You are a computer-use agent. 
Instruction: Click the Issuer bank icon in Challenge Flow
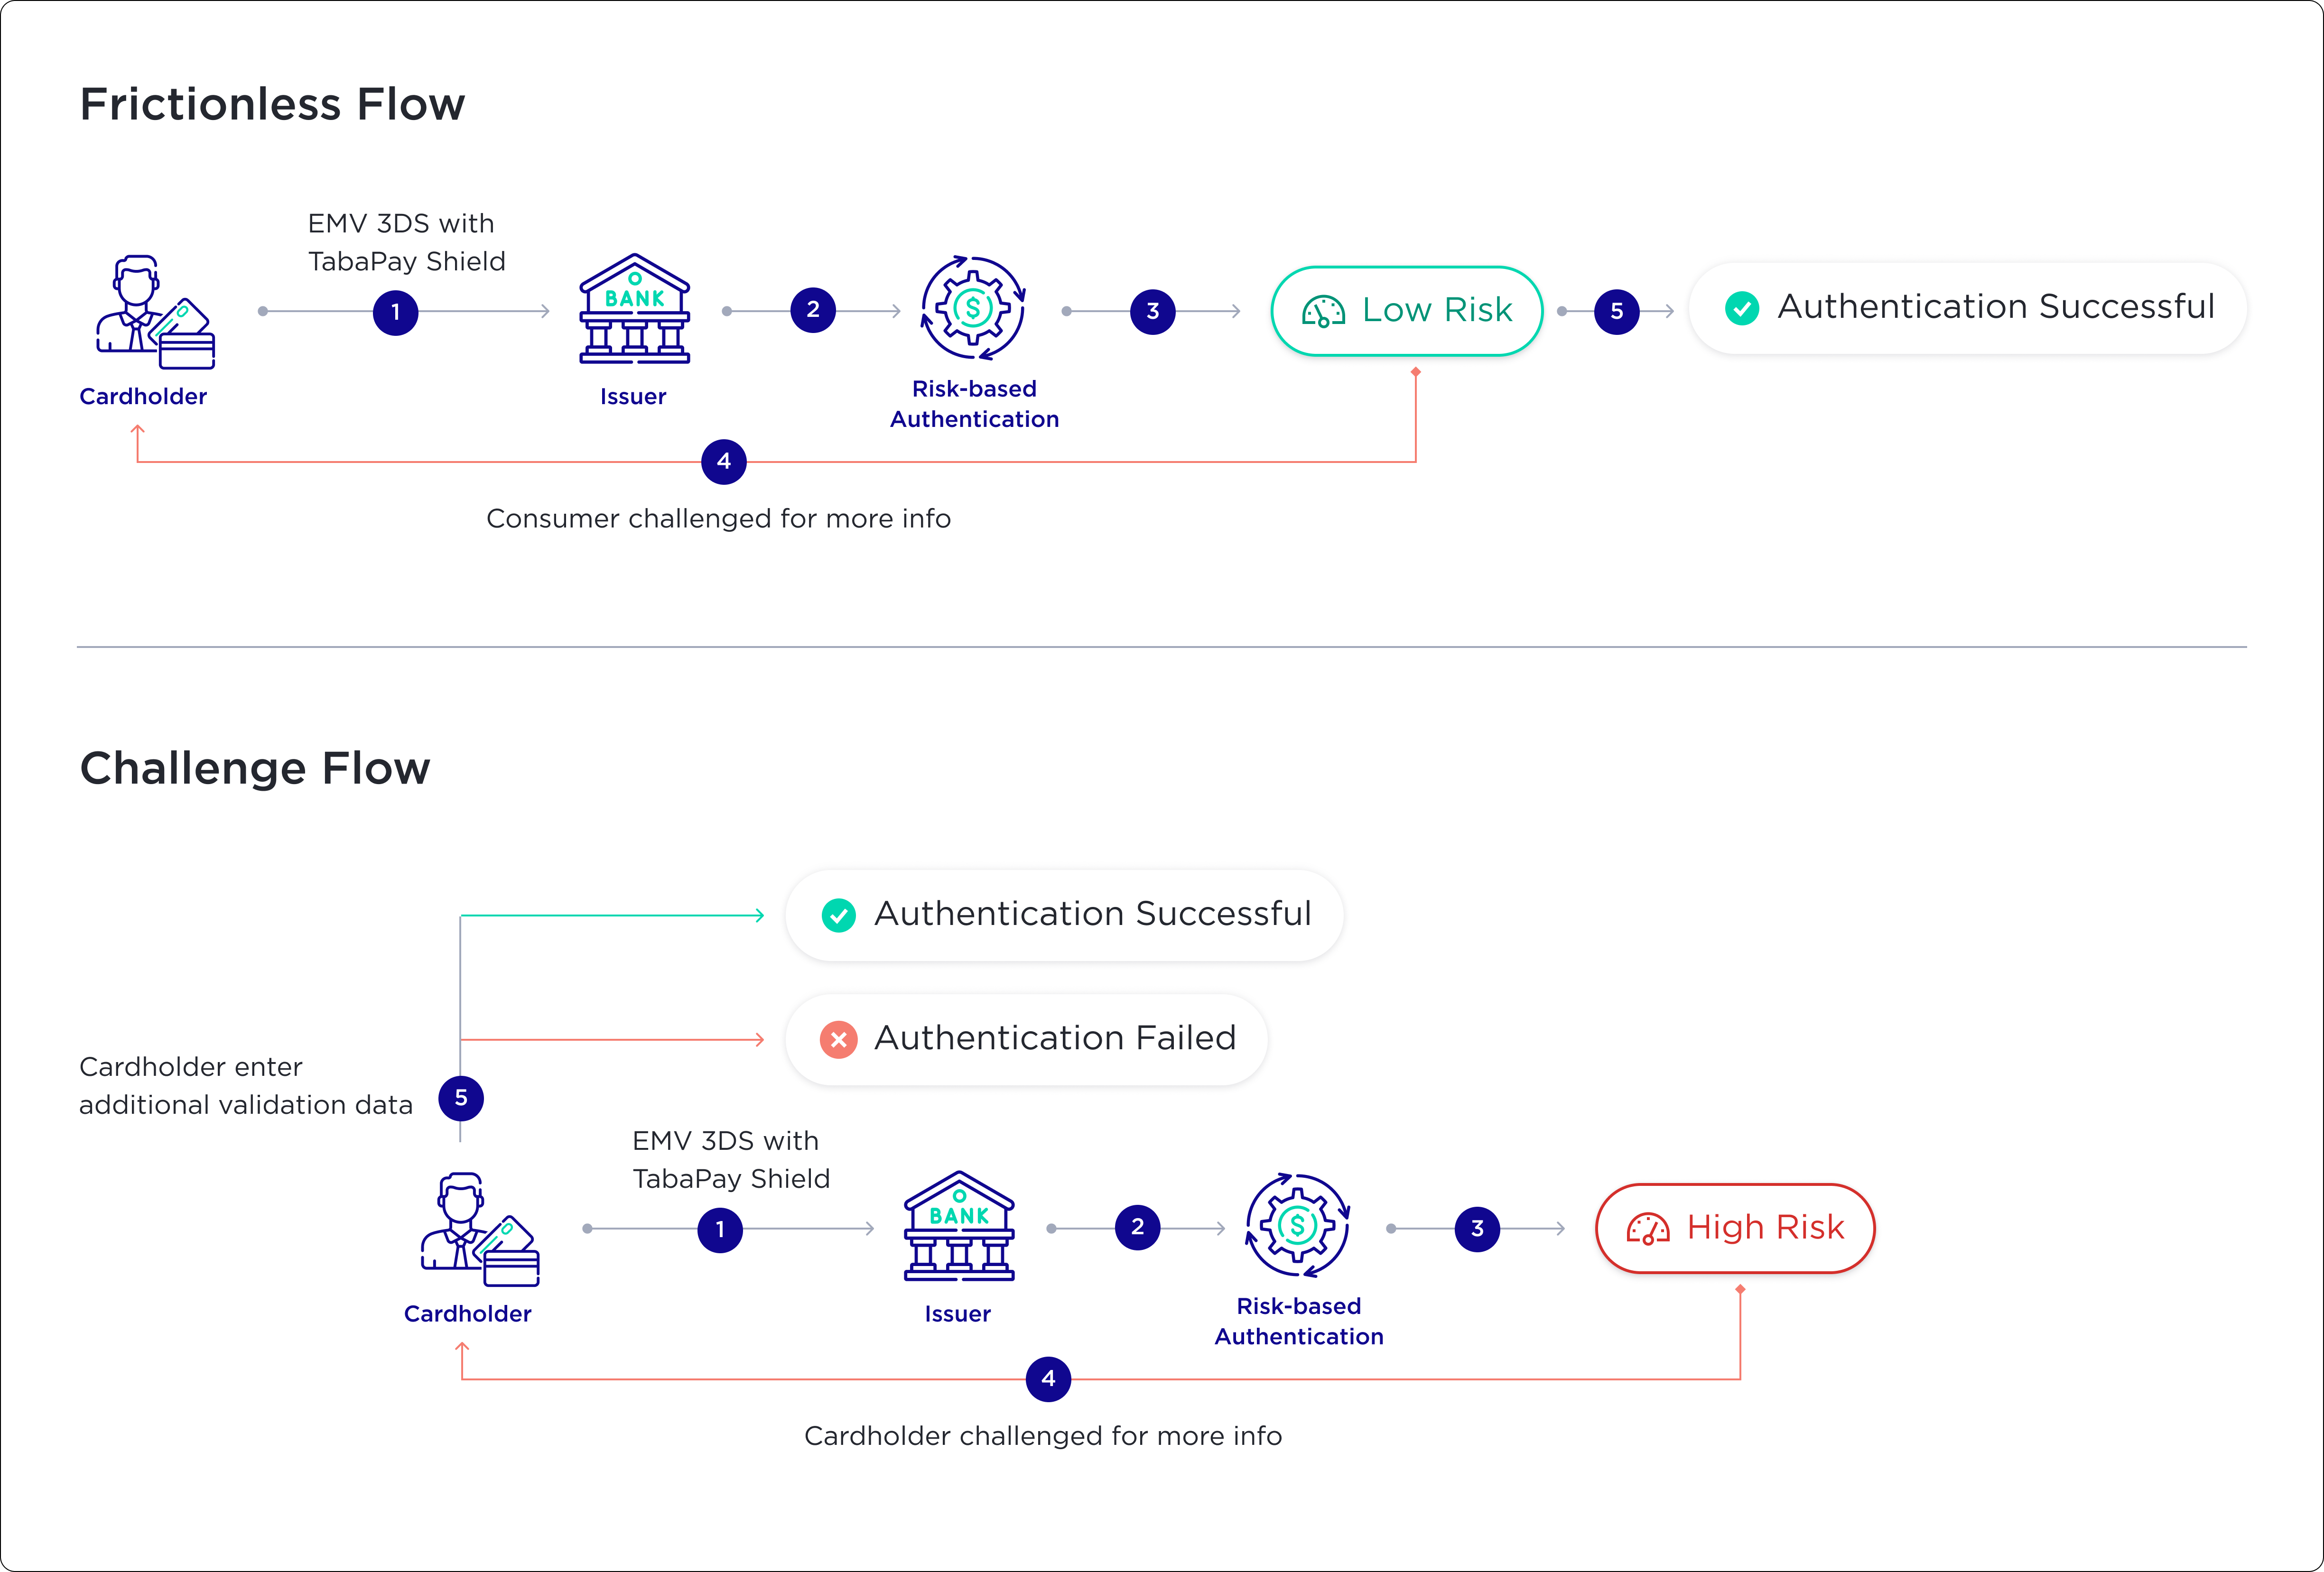point(959,1226)
